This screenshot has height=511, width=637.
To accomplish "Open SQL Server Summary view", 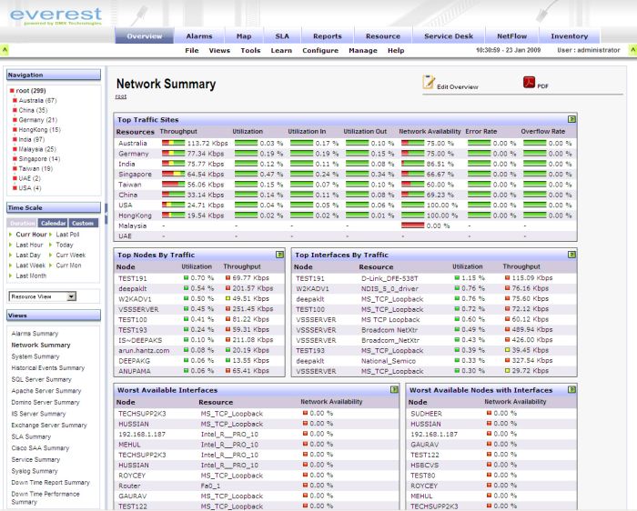I will pos(42,379).
